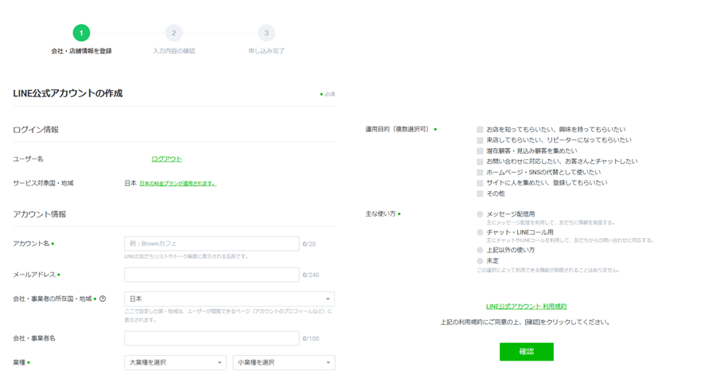Click step 3 circle 申し込み完了
Screen dimensions: 705x375
267,33
